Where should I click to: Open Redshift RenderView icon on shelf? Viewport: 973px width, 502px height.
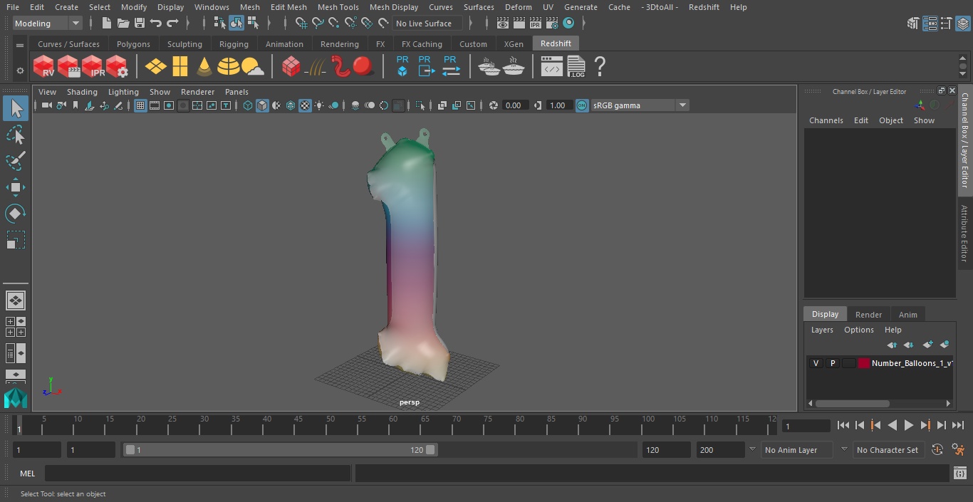pos(44,67)
